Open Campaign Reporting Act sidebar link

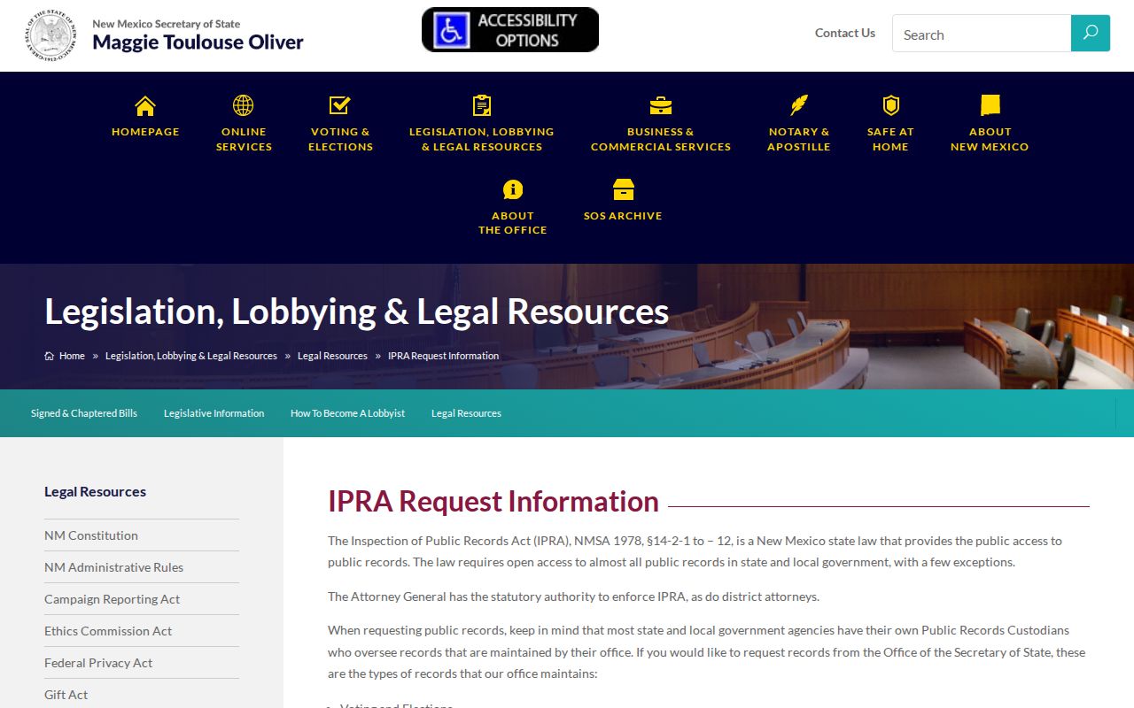click(x=112, y=599)
